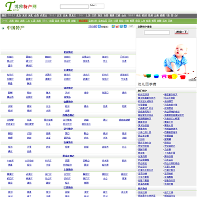Select 陕西 in the green navigation bar

[51, 21]
